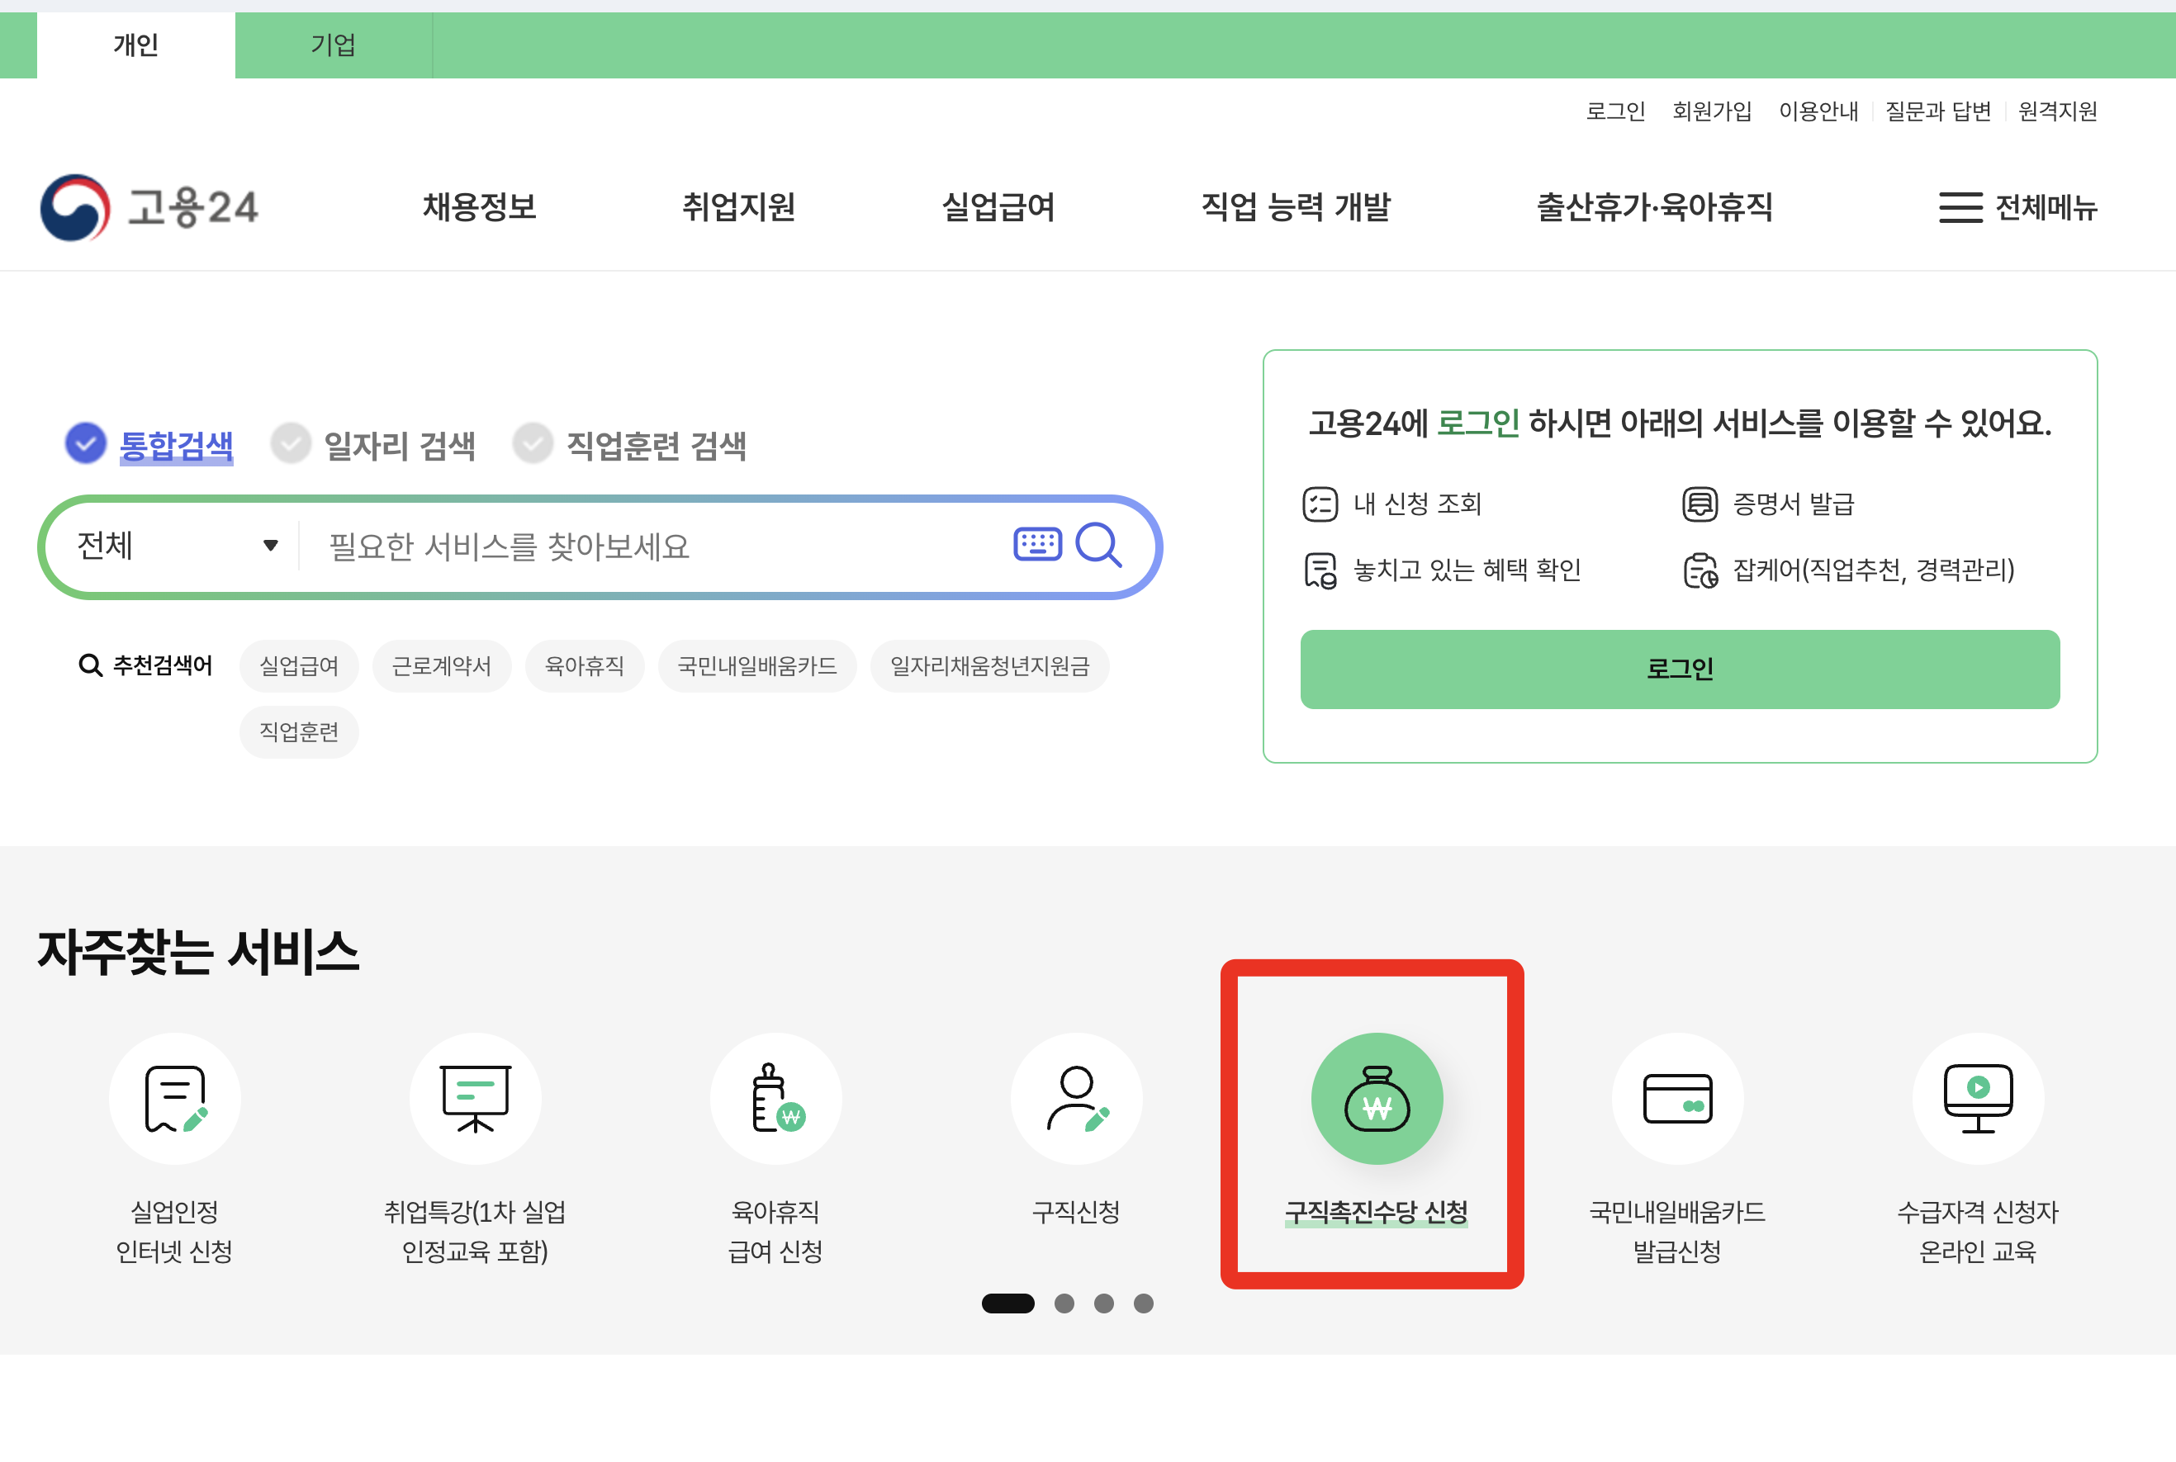Select the 국민내일배움카드 발급신청 card icon
This screenshot has width=2176, height=1462.
(1678, 1099)
